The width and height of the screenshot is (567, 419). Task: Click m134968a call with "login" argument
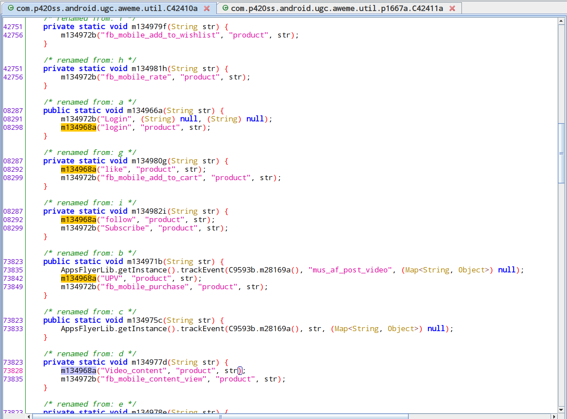[x=78, y=128]
